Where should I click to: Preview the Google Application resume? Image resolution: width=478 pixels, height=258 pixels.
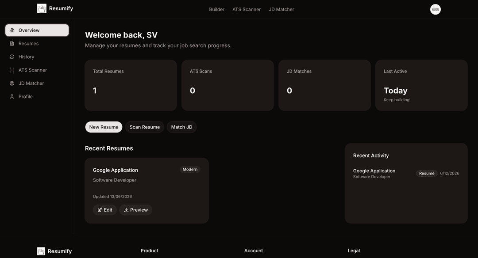tap(136, 210)
